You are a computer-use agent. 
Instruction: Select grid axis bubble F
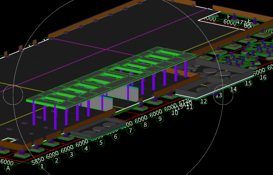coord(229,17)
